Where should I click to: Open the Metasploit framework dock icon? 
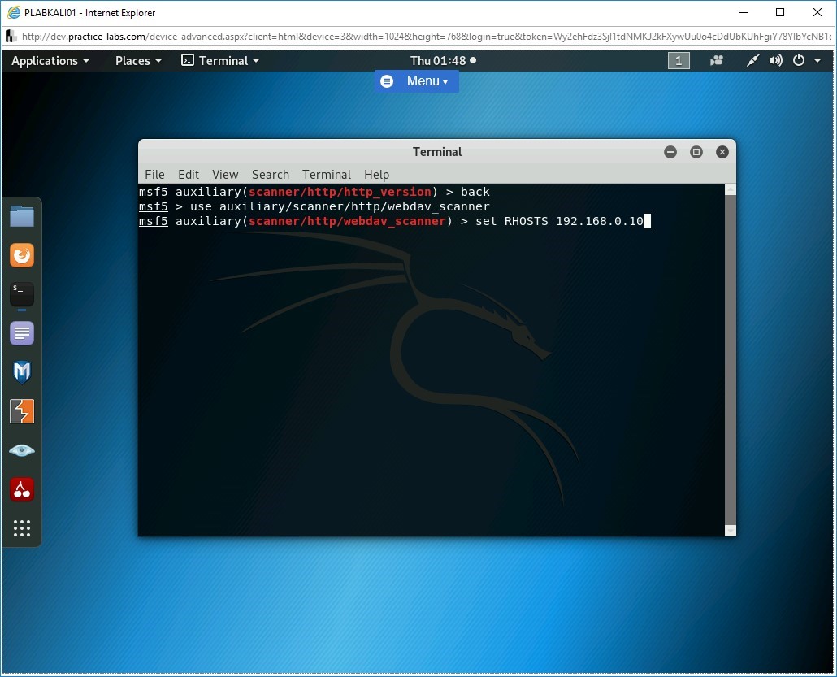point(21,372)
